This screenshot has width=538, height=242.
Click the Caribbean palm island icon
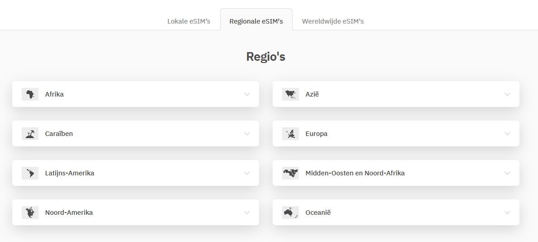click(x=30, y=134)
